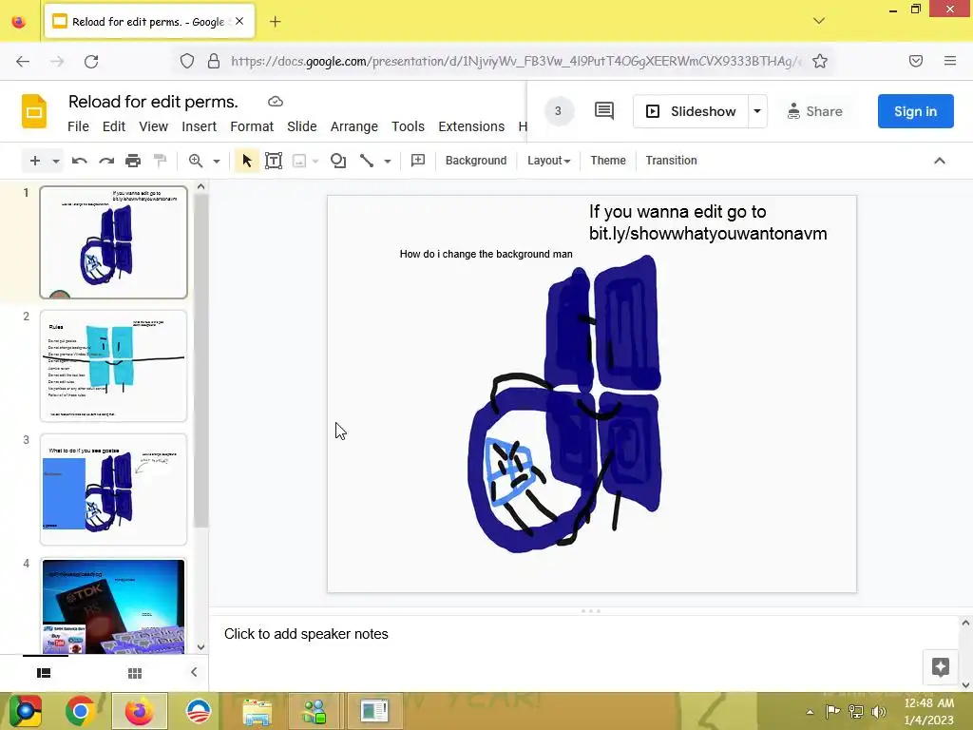Choose the Text box tool
Screen dimensions: 973x730
click(273, 161)
